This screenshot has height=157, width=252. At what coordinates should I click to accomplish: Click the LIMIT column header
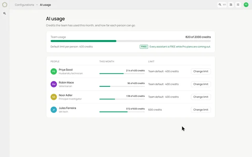[x=151, y=62]
